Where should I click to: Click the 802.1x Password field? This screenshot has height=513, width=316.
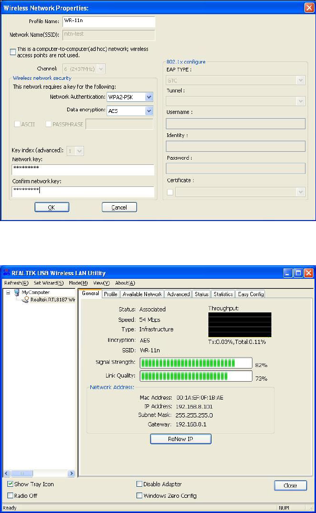[x=236, y=168]
